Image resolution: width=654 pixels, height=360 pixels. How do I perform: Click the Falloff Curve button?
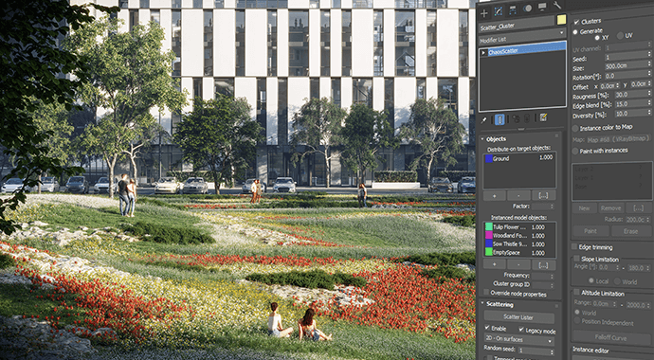tap(612, 337)
